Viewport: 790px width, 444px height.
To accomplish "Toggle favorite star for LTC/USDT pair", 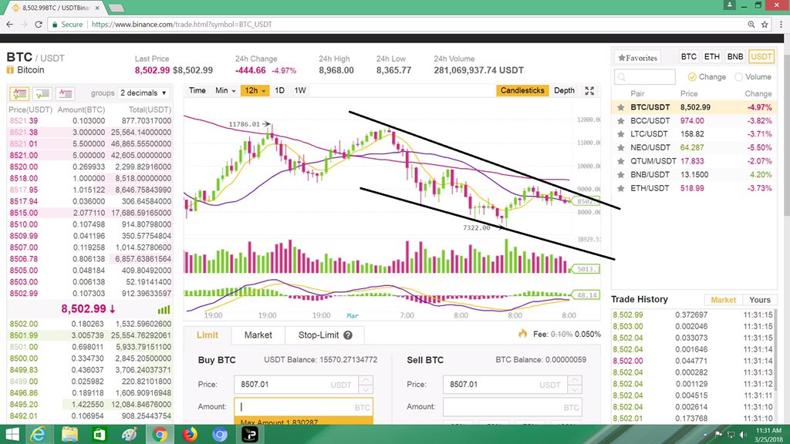I will pos(621,134).
